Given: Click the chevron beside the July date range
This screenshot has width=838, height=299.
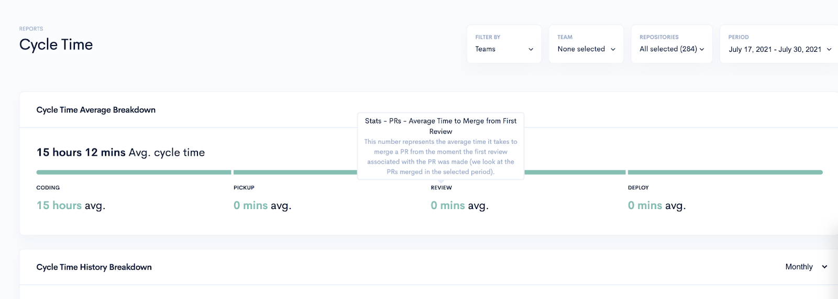Looking at the screenshot, I should 829,49.
